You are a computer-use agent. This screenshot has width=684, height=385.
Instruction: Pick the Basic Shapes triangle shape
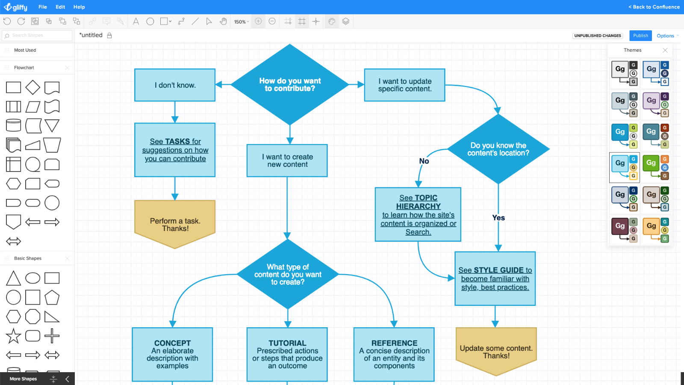(14, 278)
